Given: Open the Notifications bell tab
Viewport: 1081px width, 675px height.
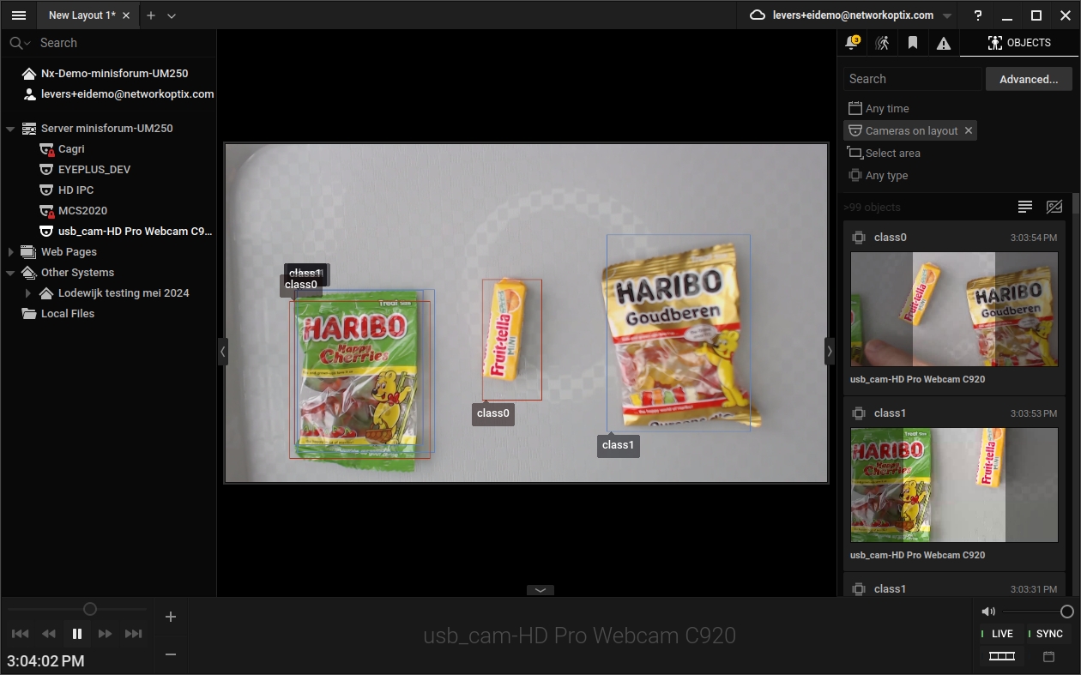Looking at the screenshot, I should tap(852, 43).
